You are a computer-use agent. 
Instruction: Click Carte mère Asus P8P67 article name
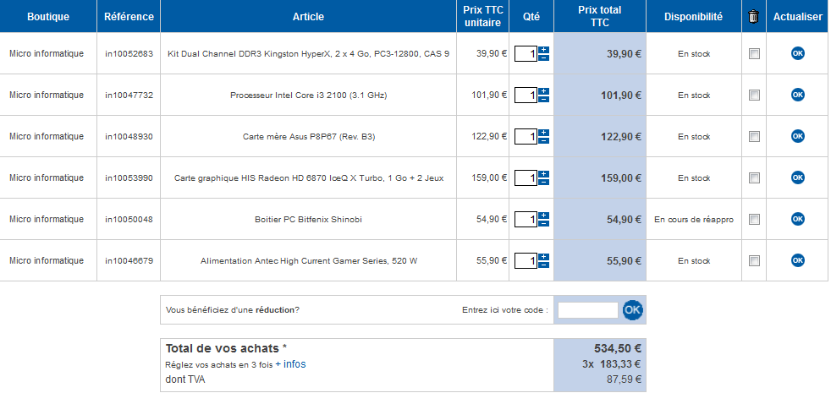[307, 136]
